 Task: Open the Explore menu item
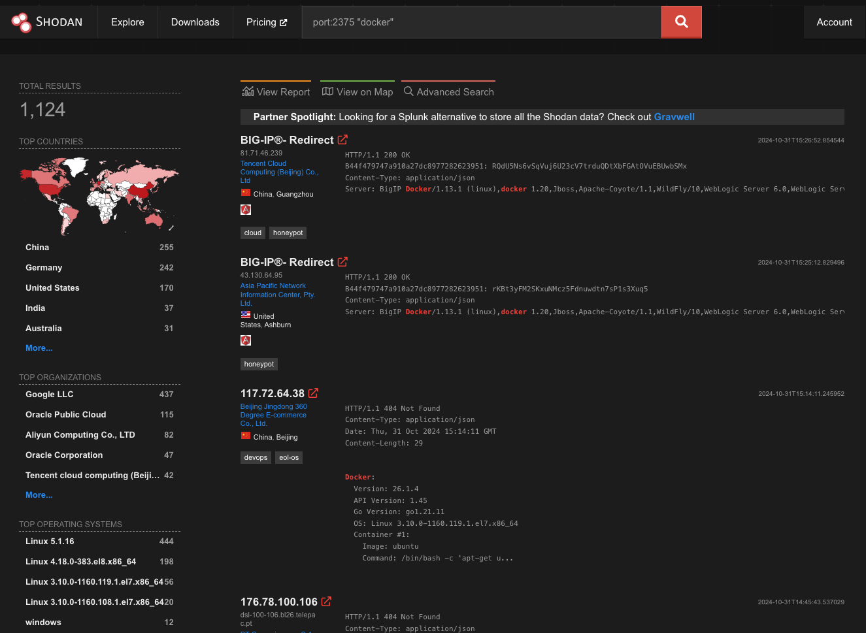pyautogui.click(x=127, y=22)
